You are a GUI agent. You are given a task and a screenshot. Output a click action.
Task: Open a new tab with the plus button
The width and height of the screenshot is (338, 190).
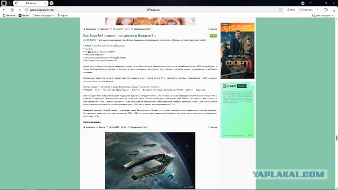tap(52, 3)
